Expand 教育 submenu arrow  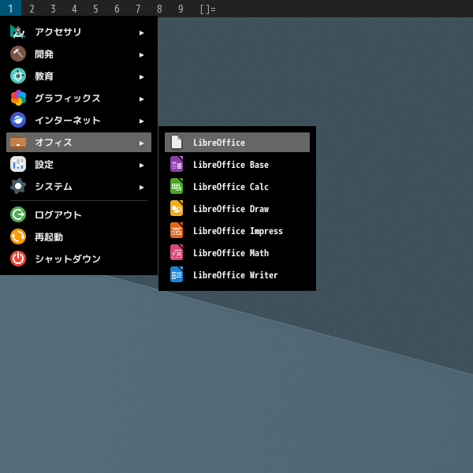click(x=141, y=77)
